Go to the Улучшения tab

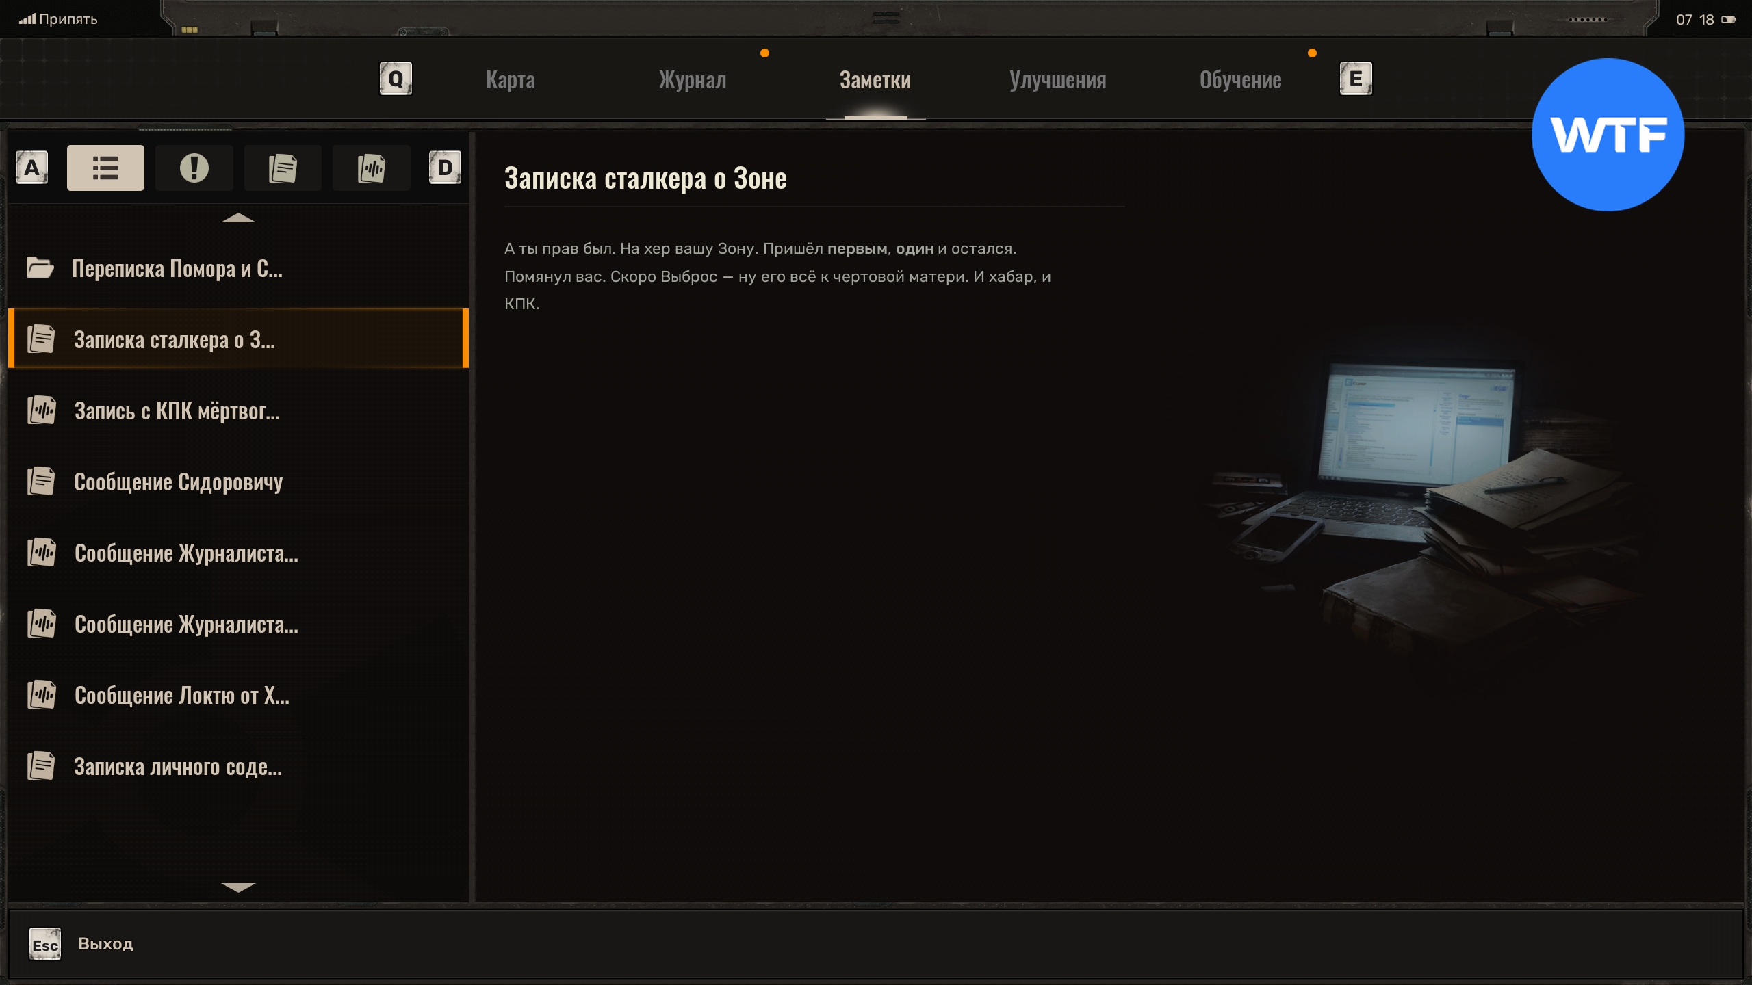pyautogui.click(x=1057, y=80)
